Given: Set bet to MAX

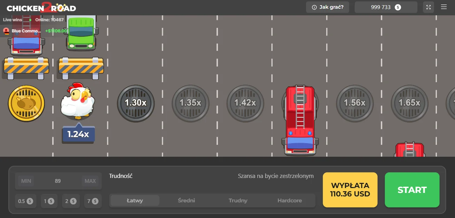Looking at the screenshot, I should coord(90,181).
